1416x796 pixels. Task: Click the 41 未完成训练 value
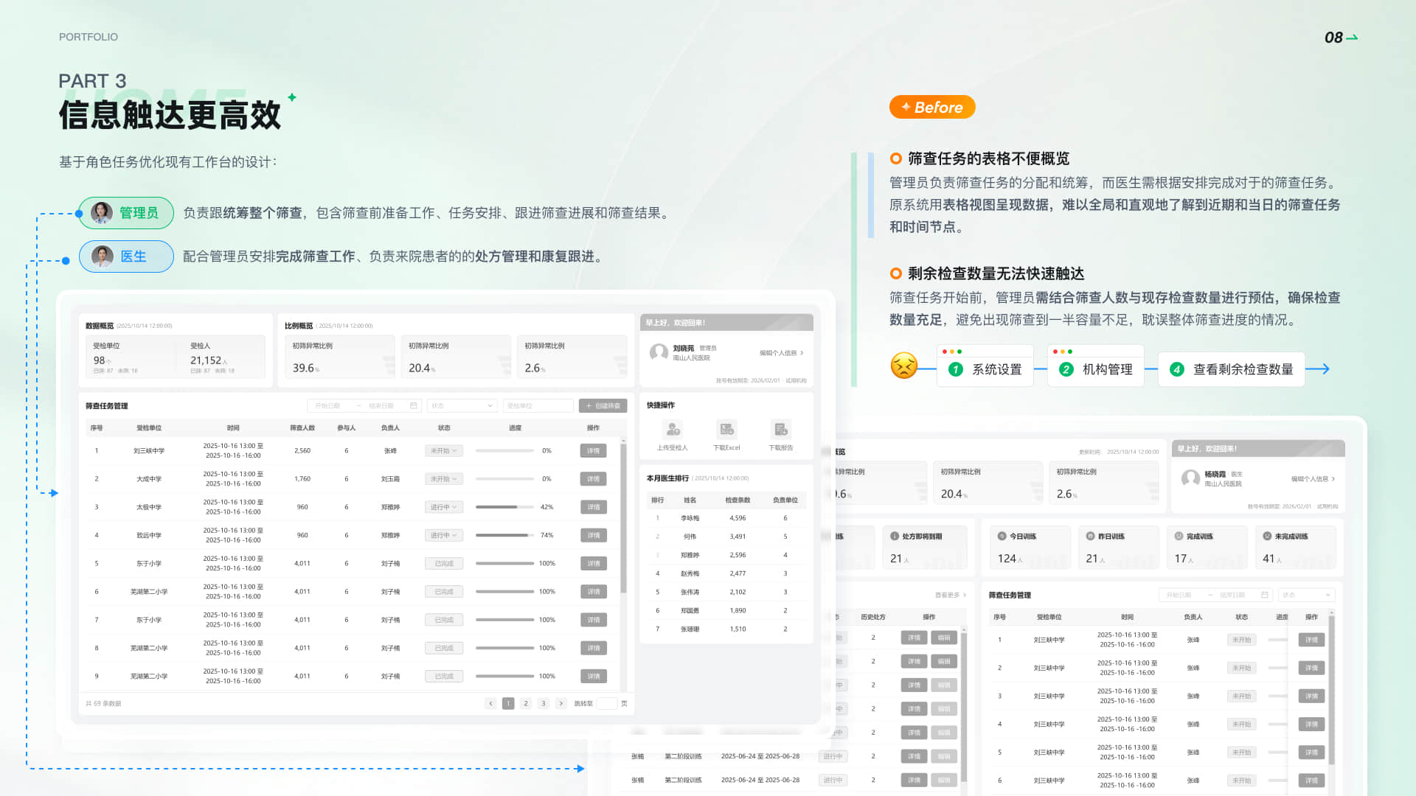1268,559
